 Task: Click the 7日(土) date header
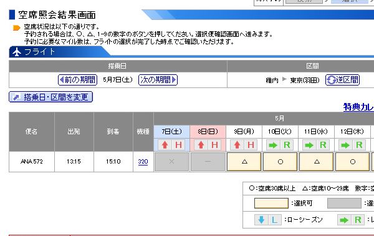pyautogui.click(x=172, y=131)
